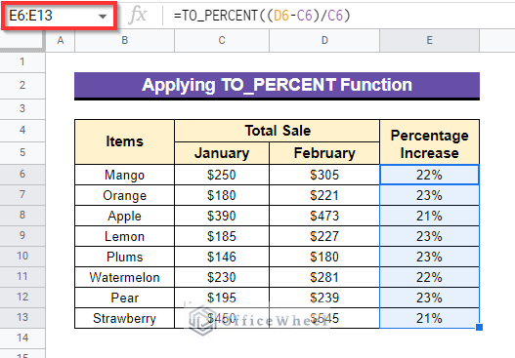Click the fx function icon
This screenshot has height=358, width=515.
tap(138, 16)
